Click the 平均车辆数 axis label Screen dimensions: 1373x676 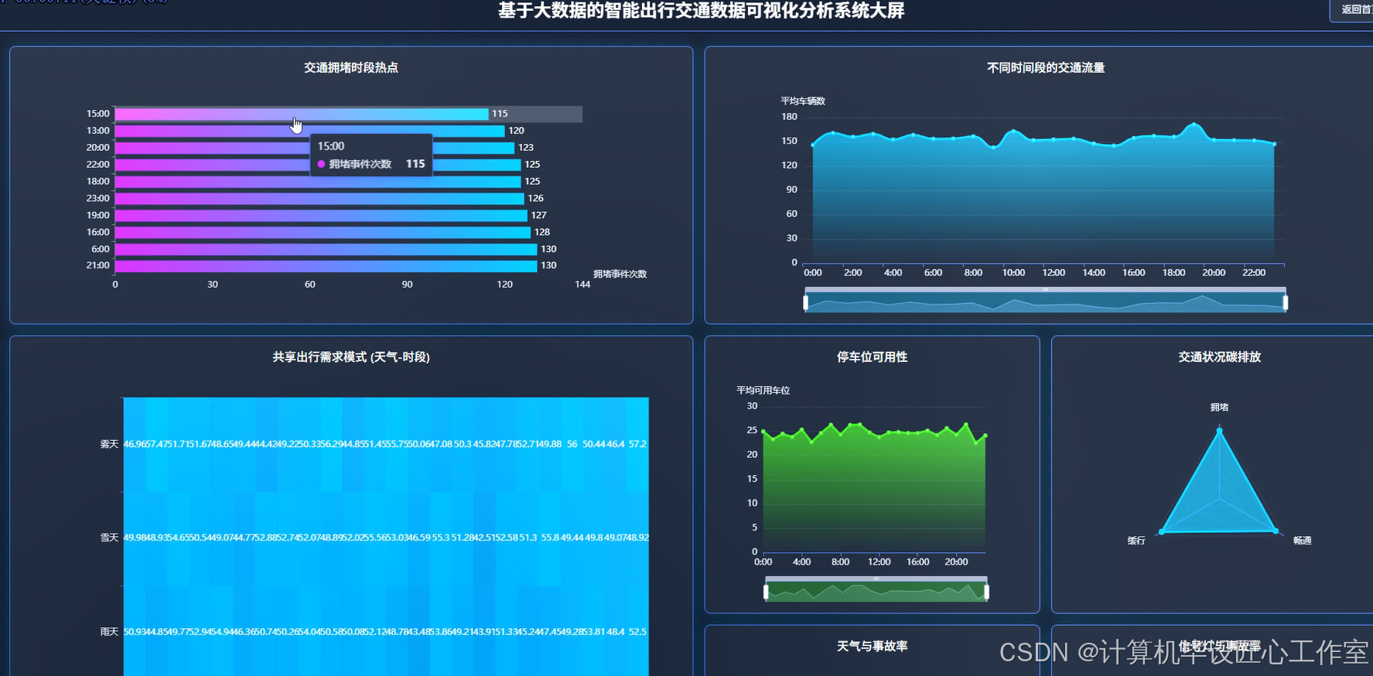point(803,101)
